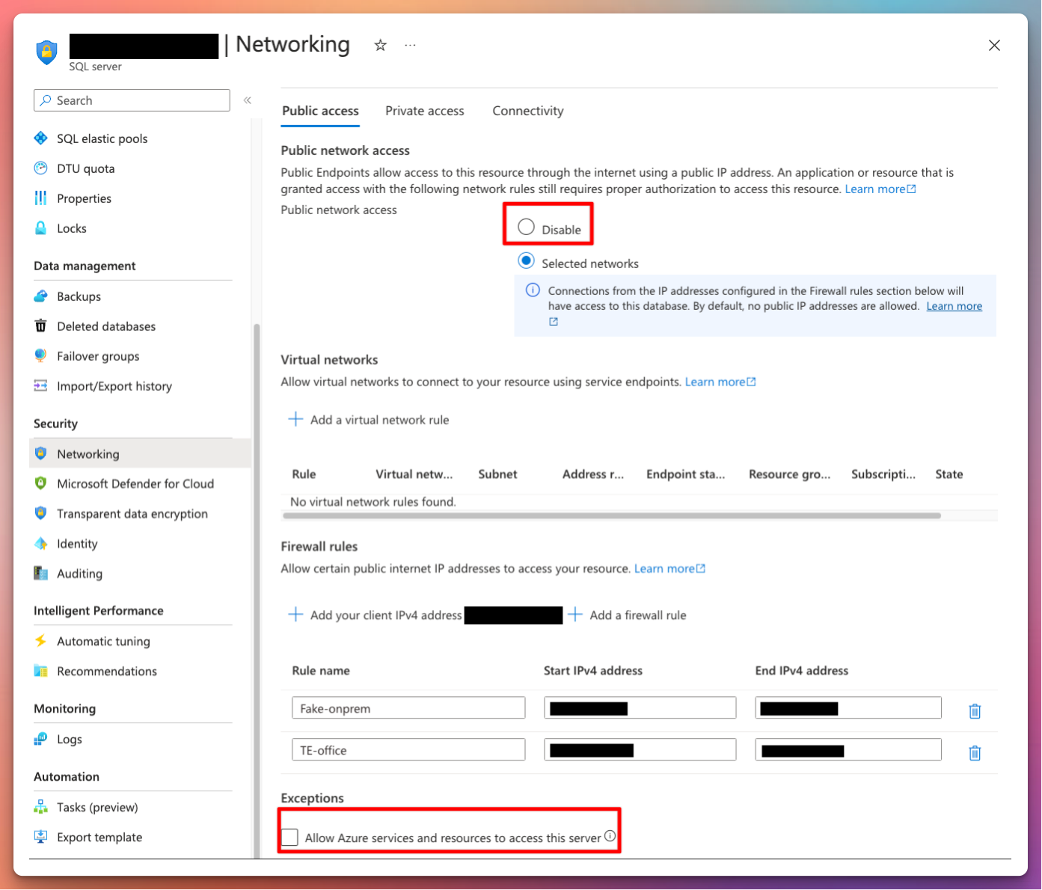
Task: Switch to the Private access tab
Action: coord(425,111)
